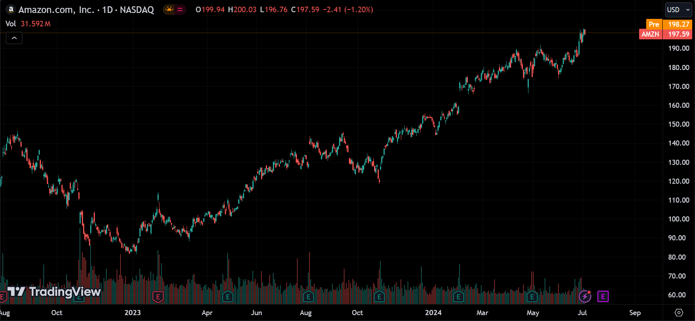The height and width of the screenshot is (321, 695).
Task: Click the high price value 200.03
Action: pyautogui.click(x=245, y=9)
